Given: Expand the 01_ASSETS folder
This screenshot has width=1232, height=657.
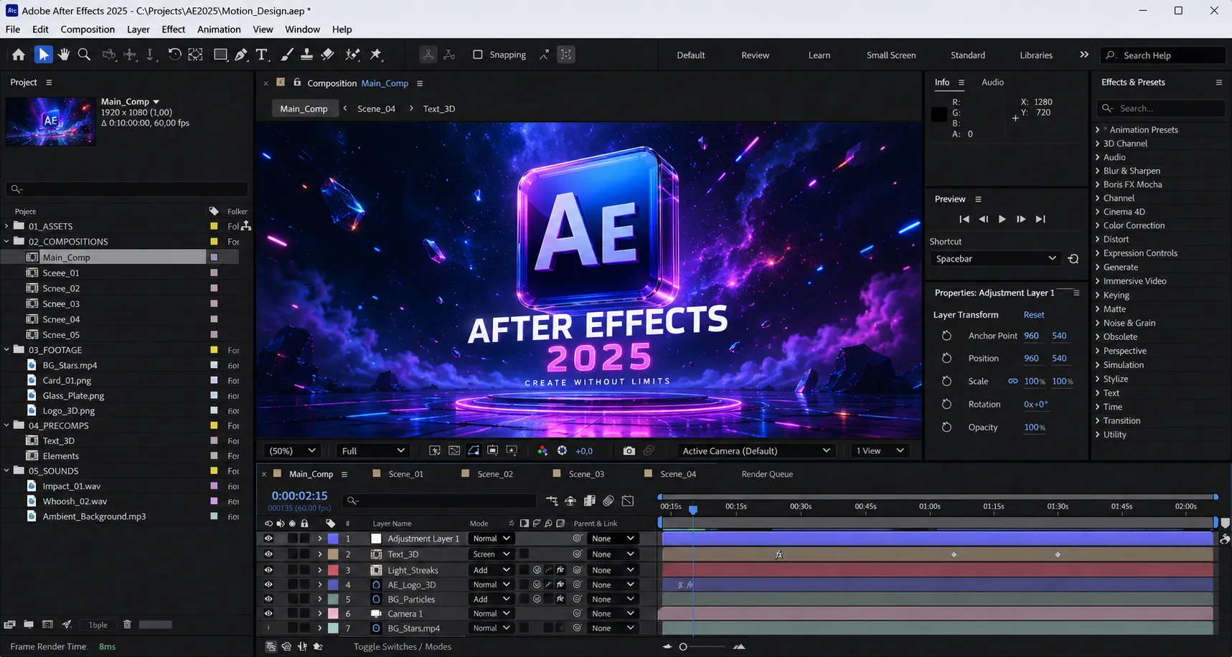Looking at the screenshot, I should 7,226.
